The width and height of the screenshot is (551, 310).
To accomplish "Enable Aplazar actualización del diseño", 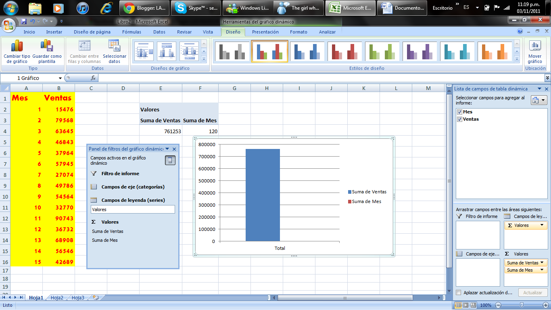I will coord(459,292).
